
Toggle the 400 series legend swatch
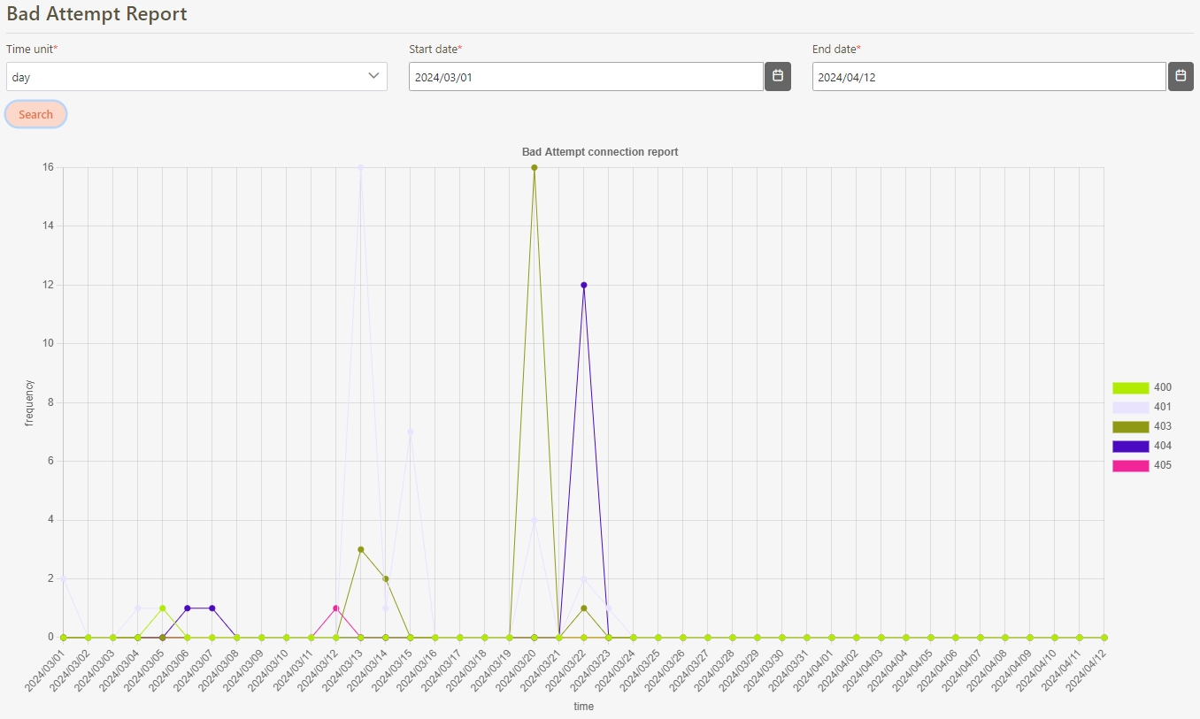click(x=1130, y=387)
